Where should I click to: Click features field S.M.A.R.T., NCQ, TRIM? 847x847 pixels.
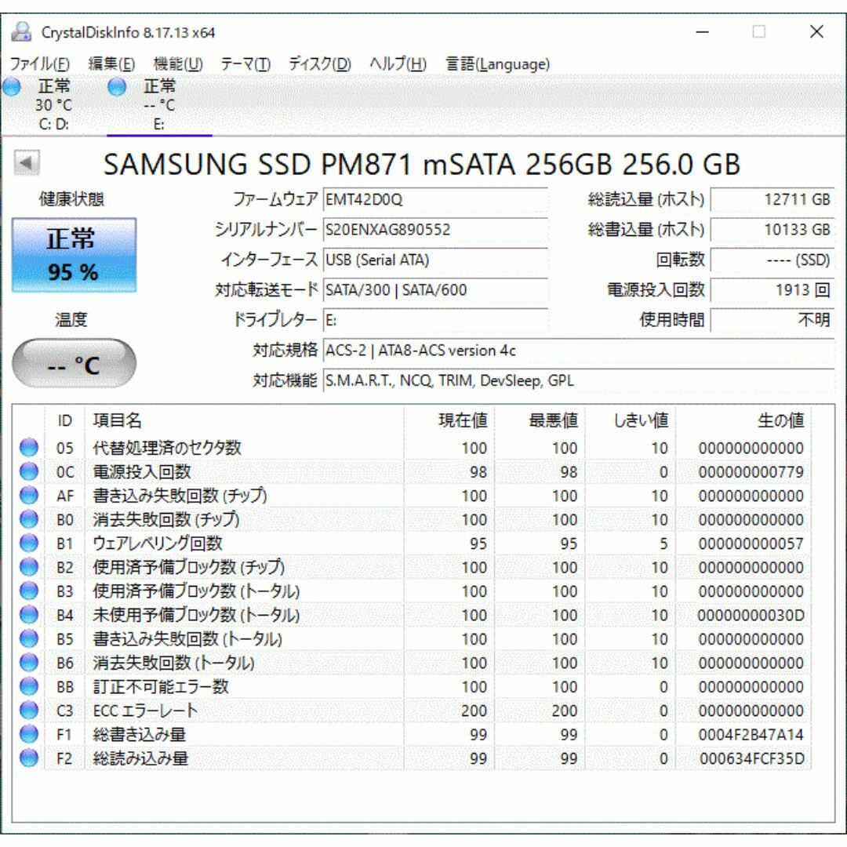pos(579,381)
